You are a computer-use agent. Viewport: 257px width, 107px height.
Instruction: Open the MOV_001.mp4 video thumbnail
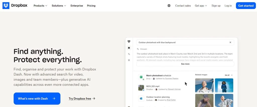coord(141,88)
